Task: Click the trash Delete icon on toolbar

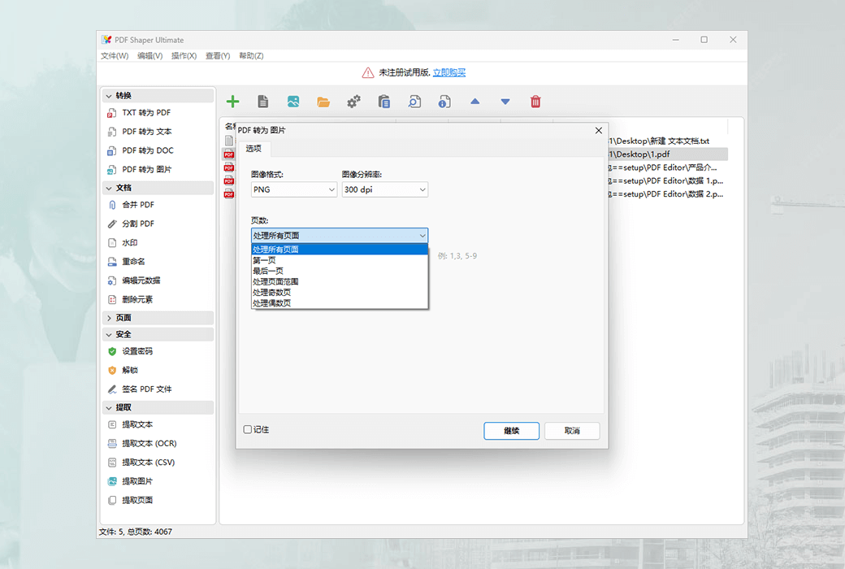Action: [x=535, y=101]
